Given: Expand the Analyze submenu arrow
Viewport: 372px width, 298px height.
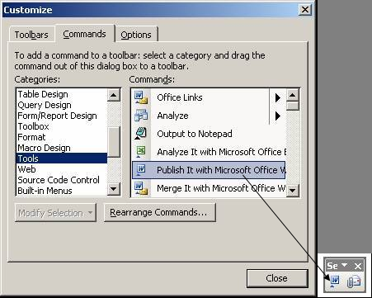Looking at the screenshot, I should 278,116.
